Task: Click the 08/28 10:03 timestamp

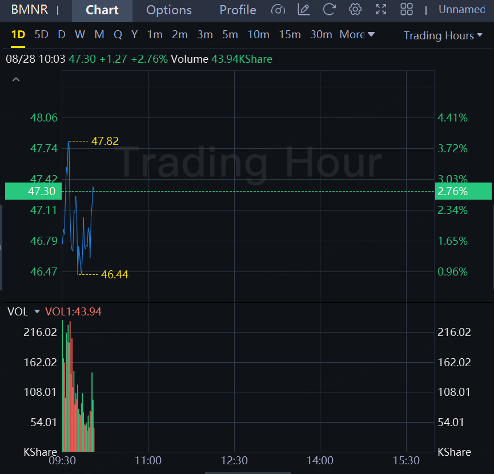Action: click(35, 59)
